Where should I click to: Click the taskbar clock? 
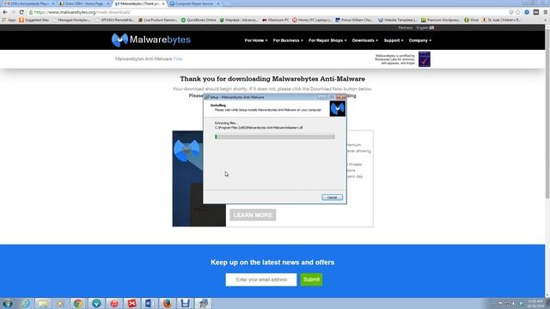[x=535, y=304]
